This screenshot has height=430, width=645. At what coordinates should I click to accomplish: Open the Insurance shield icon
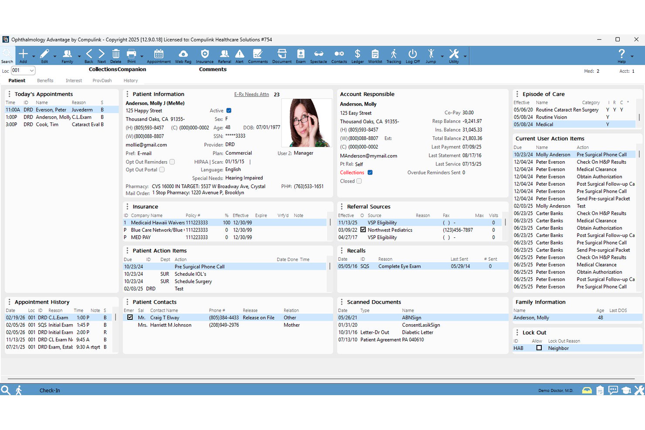(205, 54)
